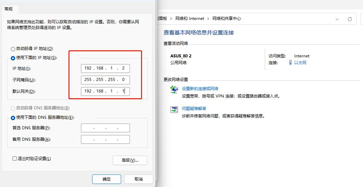Confirm settings with 确定 button

(x=107, y=179)
